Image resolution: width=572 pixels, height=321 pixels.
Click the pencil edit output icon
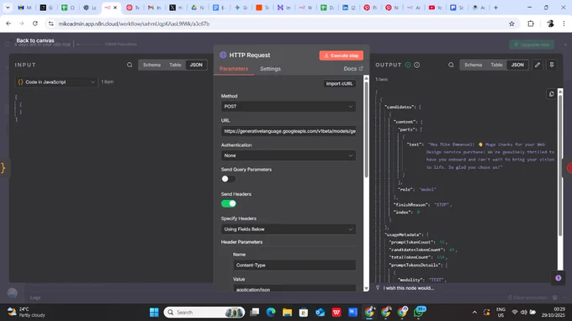[x=538, y=65]
